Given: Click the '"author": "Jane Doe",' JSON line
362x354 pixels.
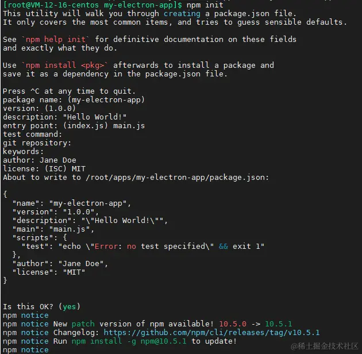Looking at the screenshot, I should coord(60,263).
